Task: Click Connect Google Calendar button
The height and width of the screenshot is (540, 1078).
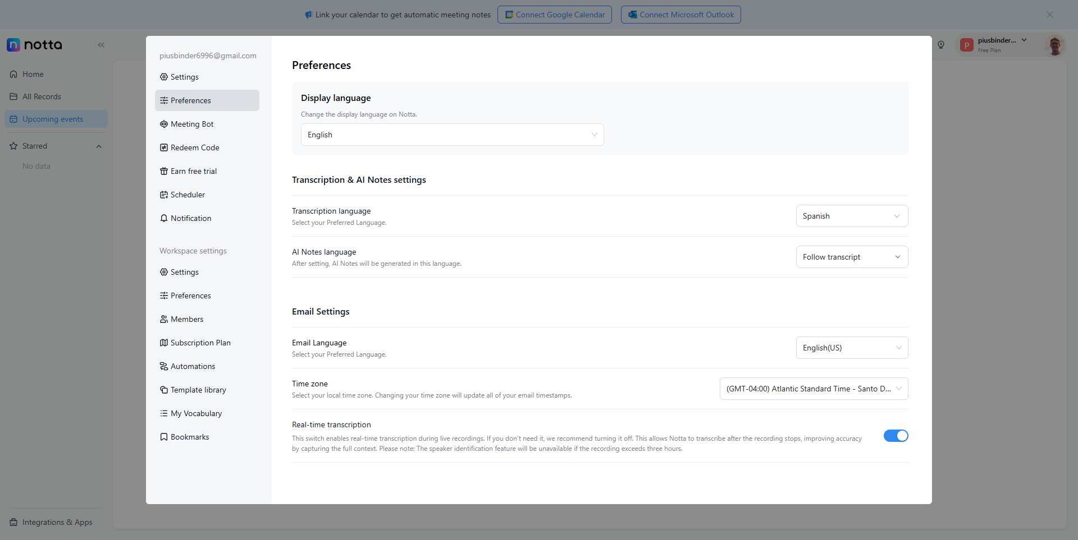Action: [x=555, y=15]
